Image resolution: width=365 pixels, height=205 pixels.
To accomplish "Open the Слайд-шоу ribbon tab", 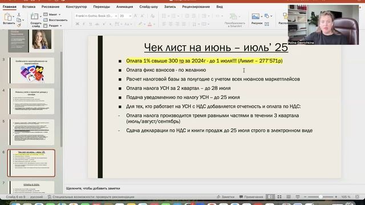I will coord(148,7).
